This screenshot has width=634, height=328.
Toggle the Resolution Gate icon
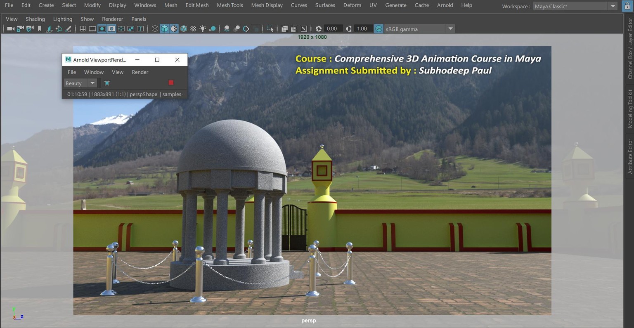[x=102, y=28]
